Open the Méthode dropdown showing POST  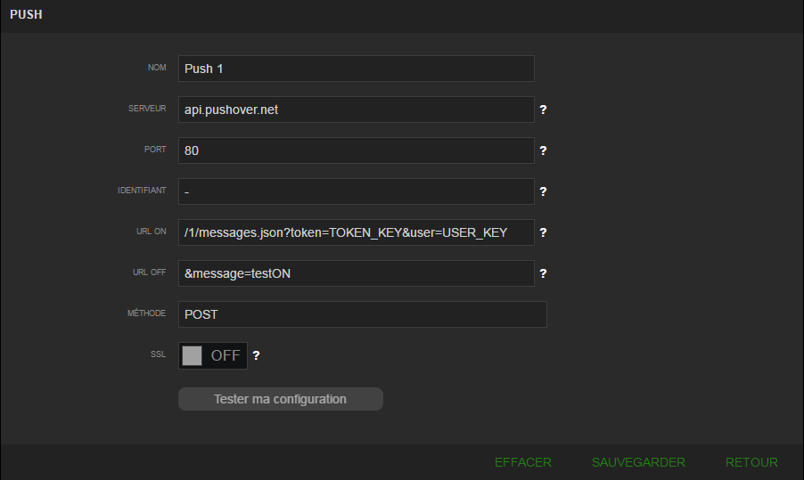pos(362,314)
